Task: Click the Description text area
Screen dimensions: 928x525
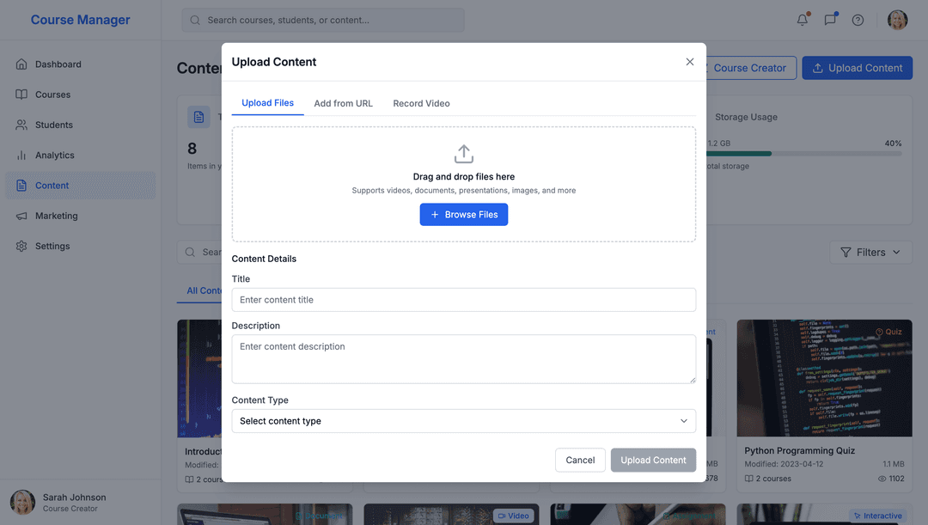Action: [463, 358]
